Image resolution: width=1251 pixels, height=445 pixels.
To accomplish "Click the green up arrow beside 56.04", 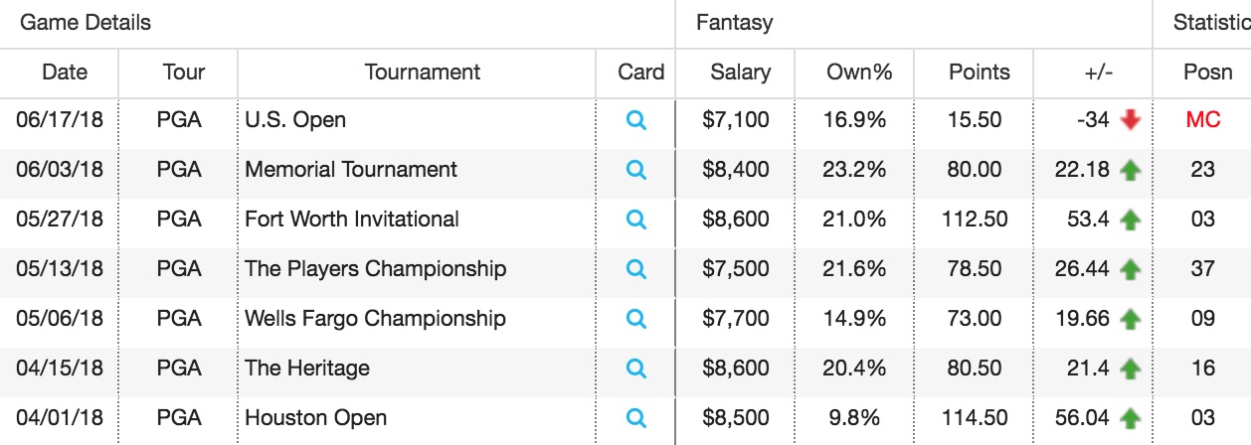I will 1130,418.
